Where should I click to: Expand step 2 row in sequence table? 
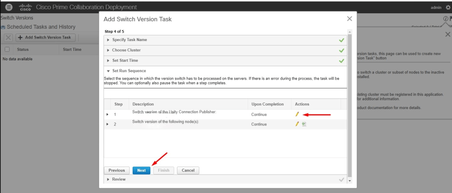tap(107, 124)
